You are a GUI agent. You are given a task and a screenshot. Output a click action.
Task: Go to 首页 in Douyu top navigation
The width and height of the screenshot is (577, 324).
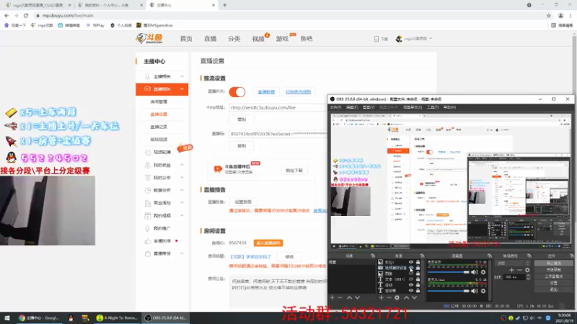point(186,39)
